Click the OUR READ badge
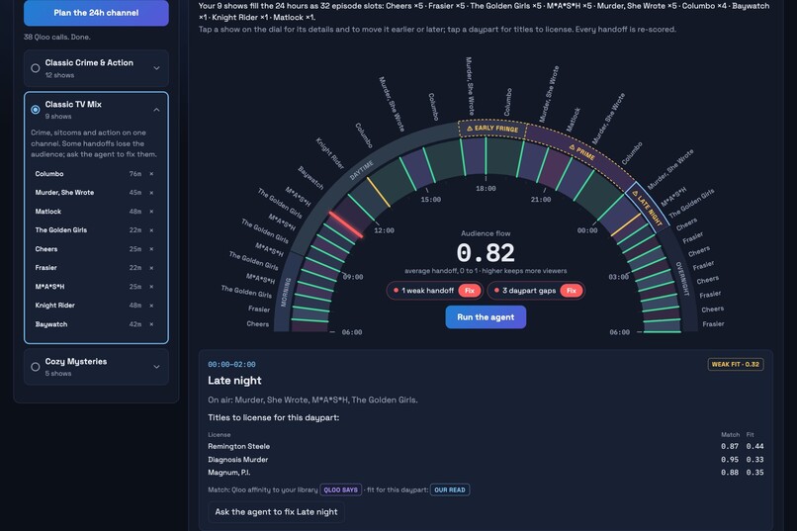Image resolution: width=797 pixels, height=531 pixels. pos(449,489)
